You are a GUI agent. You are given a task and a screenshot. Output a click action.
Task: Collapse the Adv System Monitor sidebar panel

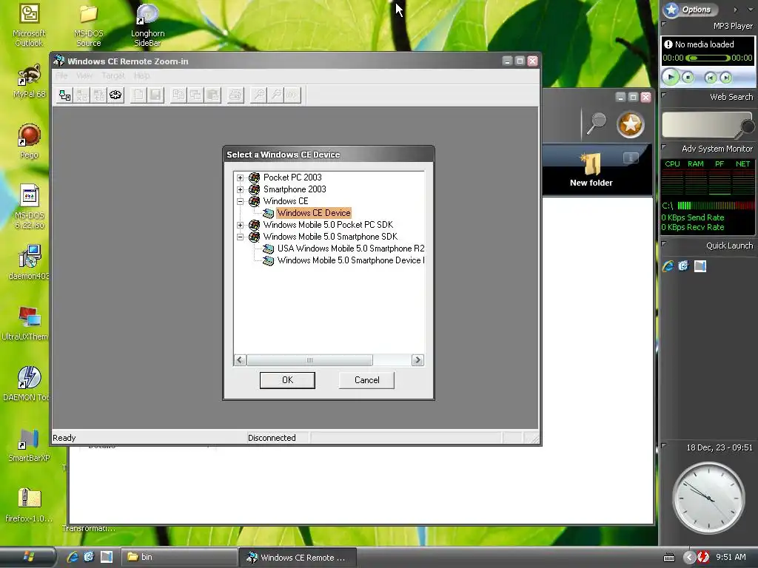[664, 146]
